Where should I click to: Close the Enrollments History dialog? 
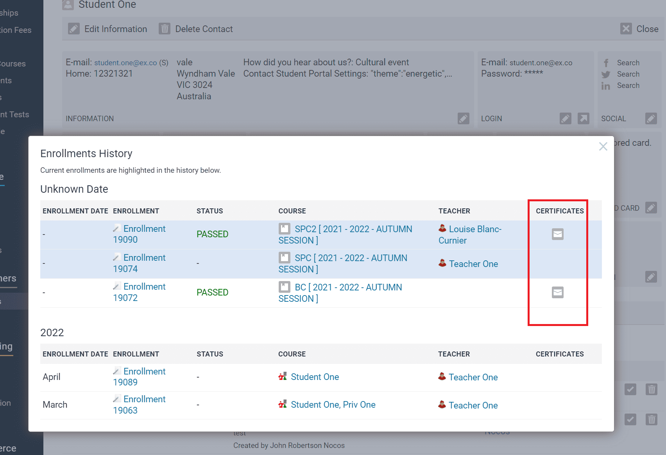tap(603, 147)
